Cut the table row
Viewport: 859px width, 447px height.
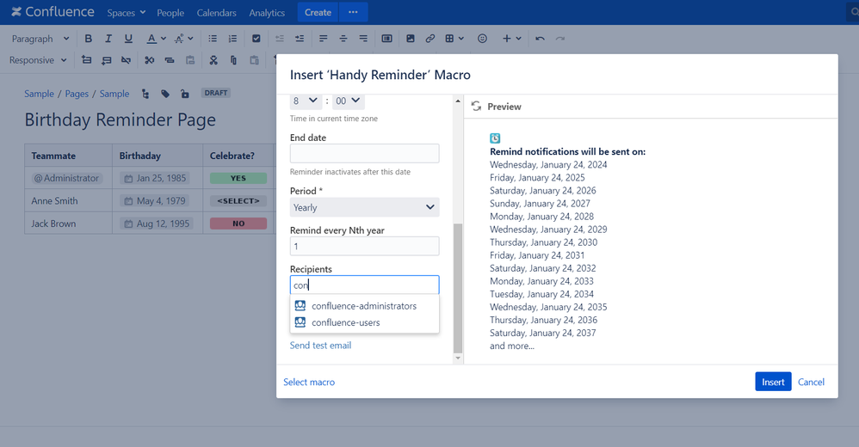click(x=149, y=60)
